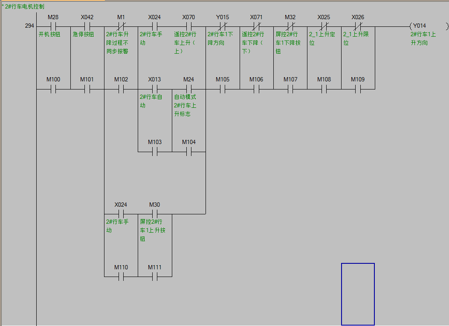Click the X042 emergency stop contact

pos(87,26)
